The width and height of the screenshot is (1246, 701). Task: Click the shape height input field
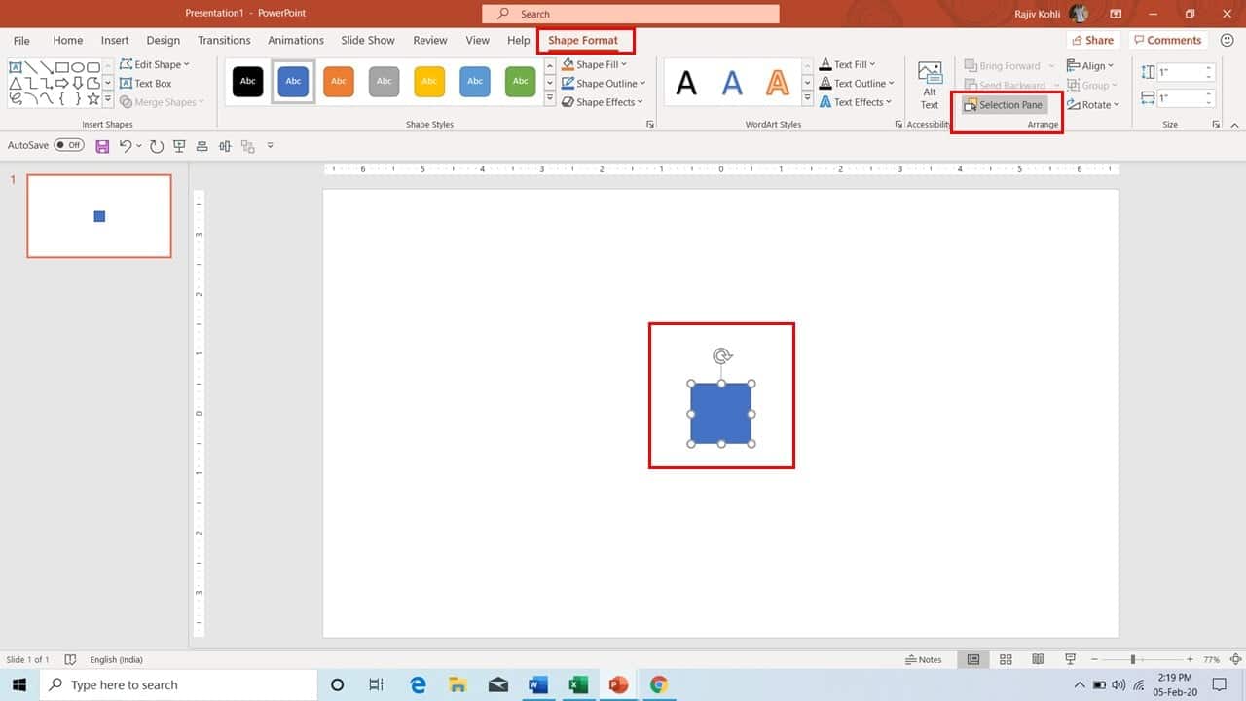click(x=1186, y=72)
